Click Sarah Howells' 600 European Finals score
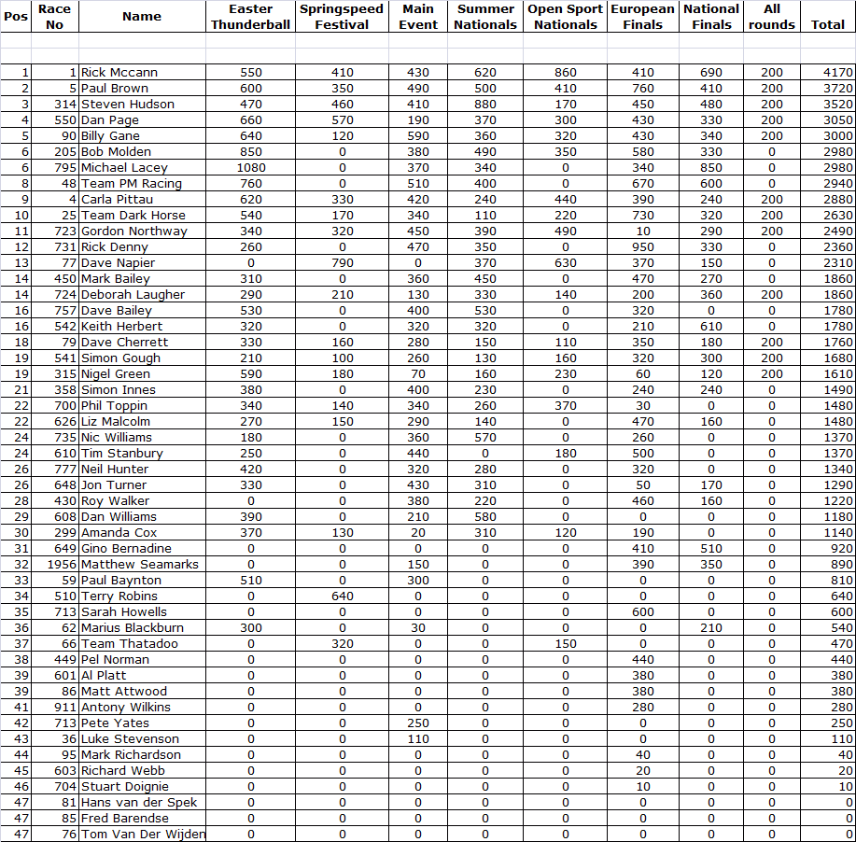 point(642,611)
